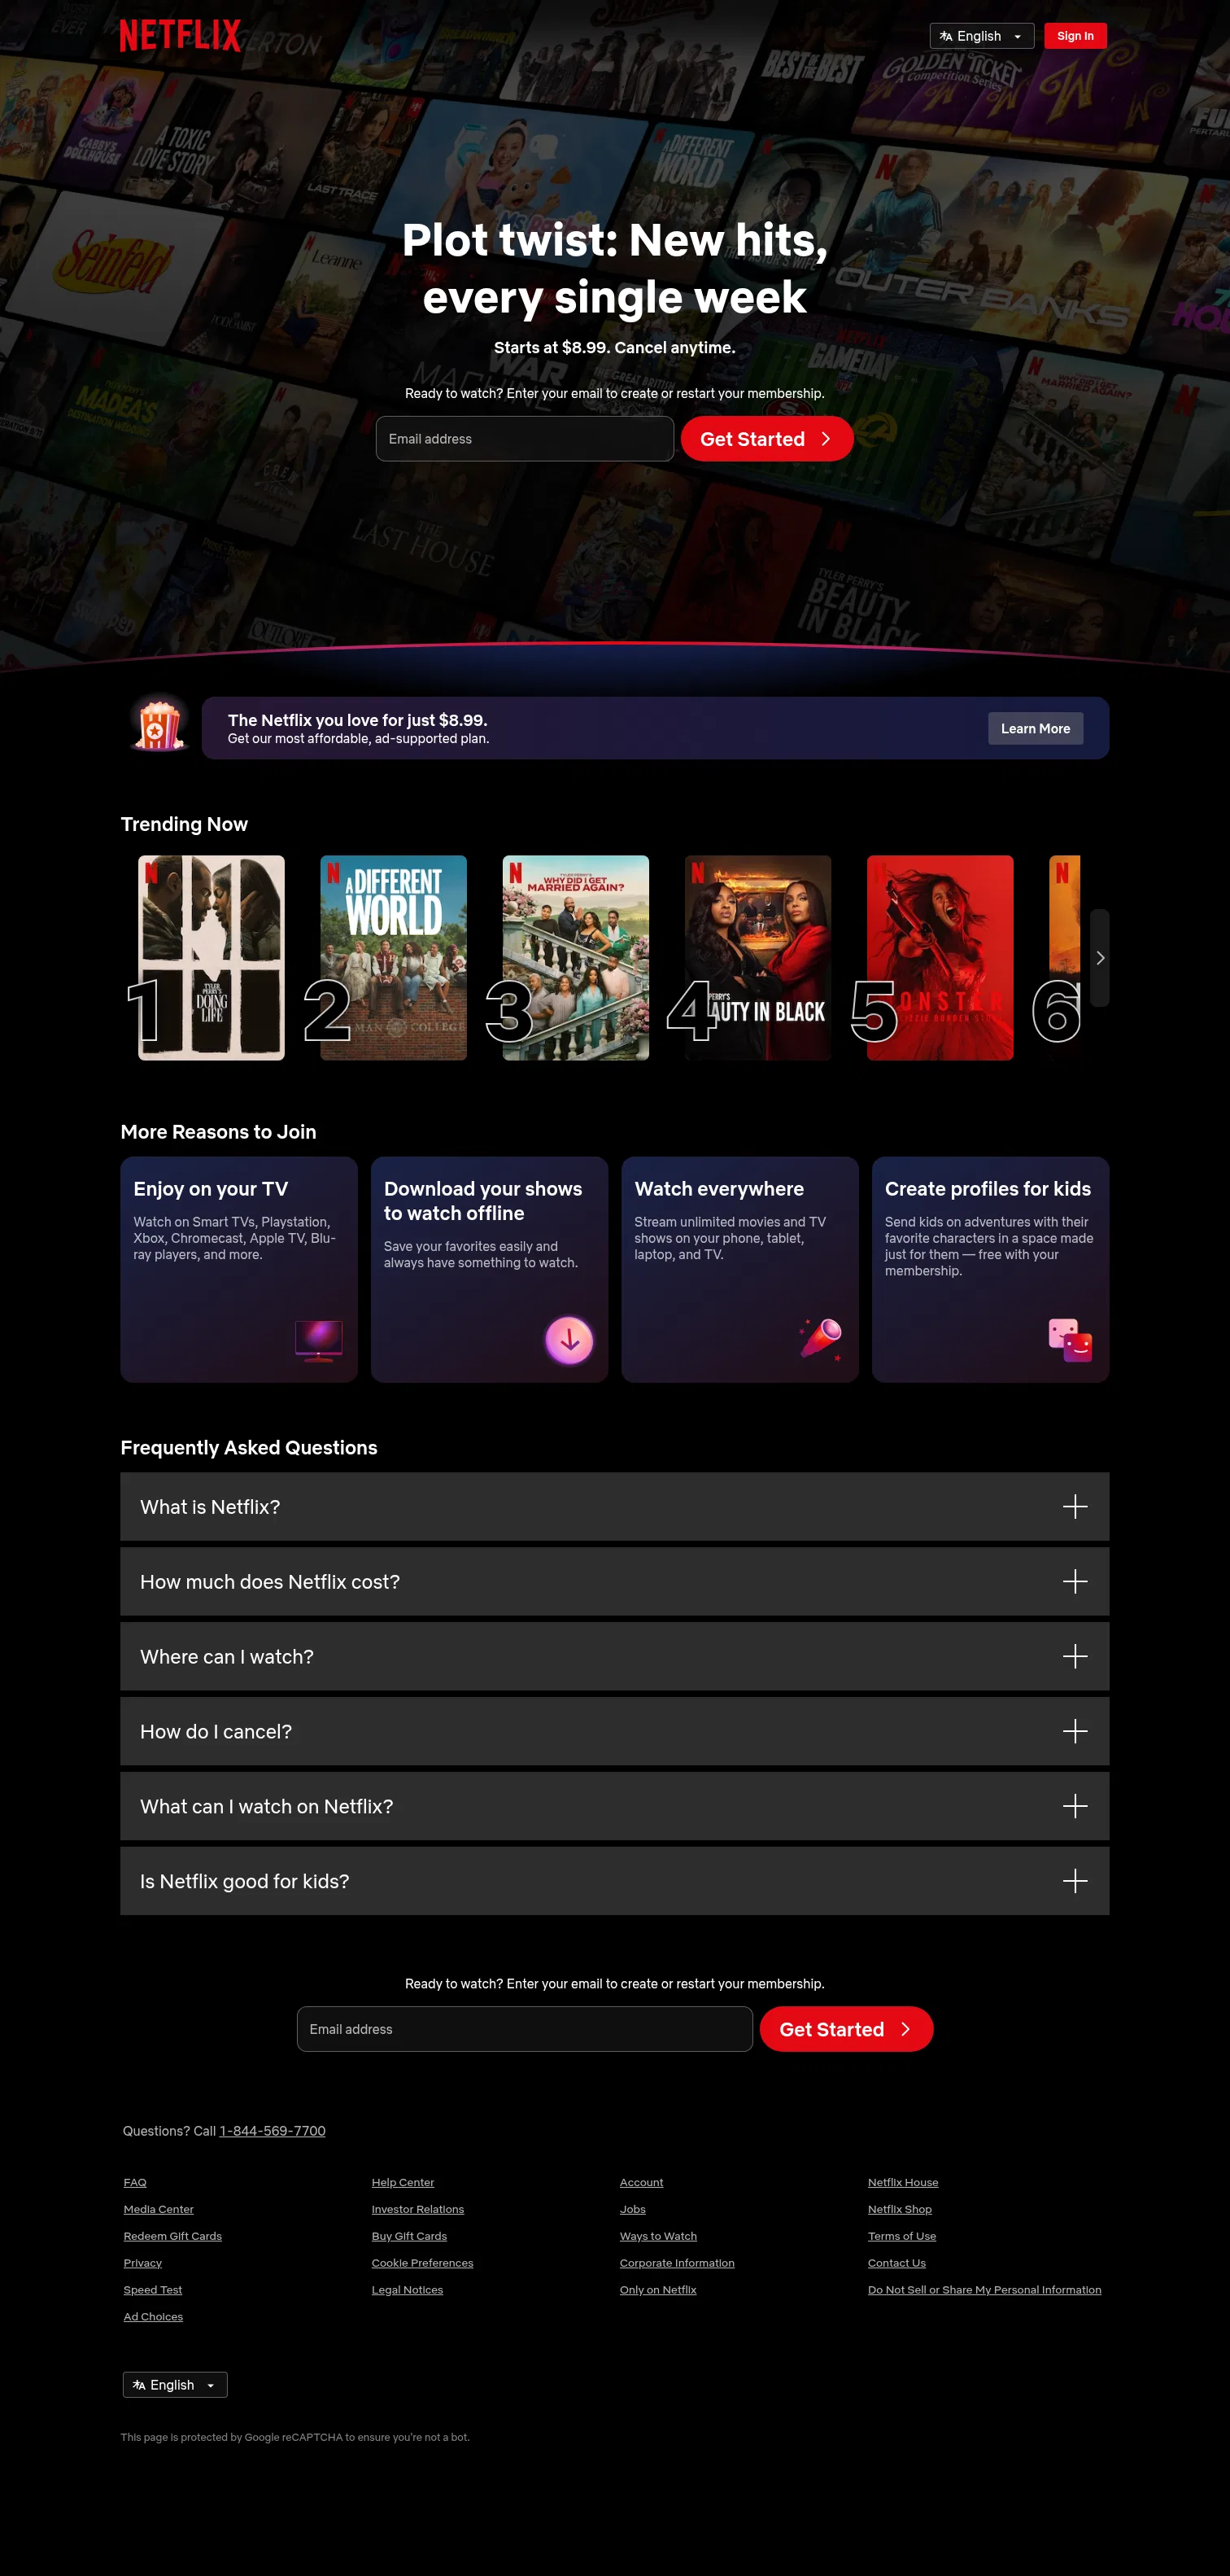Open the Media Center footer link
Image resolution: width=1230 pixels, height=2576 pixels.
pos(159,2209)
